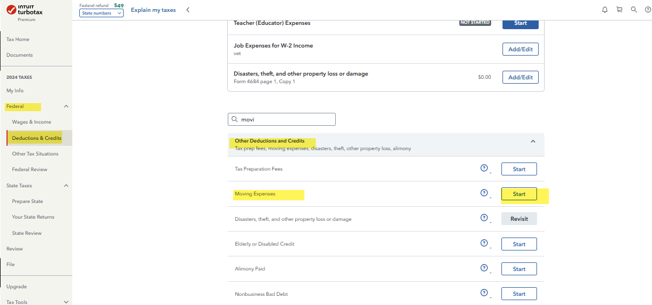Image resolution: width=652 pixels, height=305 pixels.
Task: Open the State numbers dropdown
Action: click(x=101, y=13)
